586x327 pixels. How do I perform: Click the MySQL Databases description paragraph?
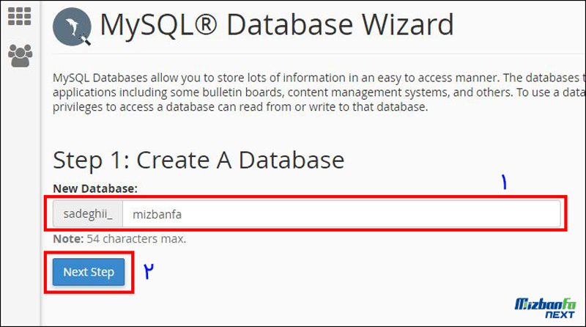tap(319, 92)
